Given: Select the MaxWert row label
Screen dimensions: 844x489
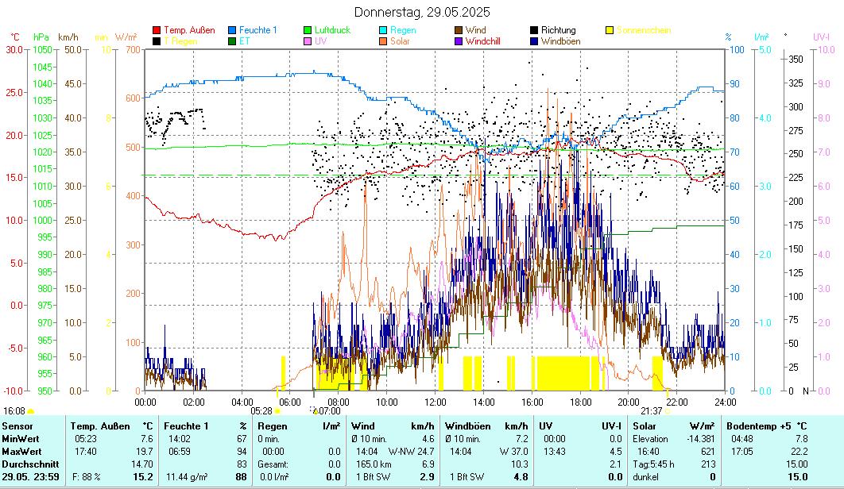Looking at the screenshot, I should coord(20,451).
